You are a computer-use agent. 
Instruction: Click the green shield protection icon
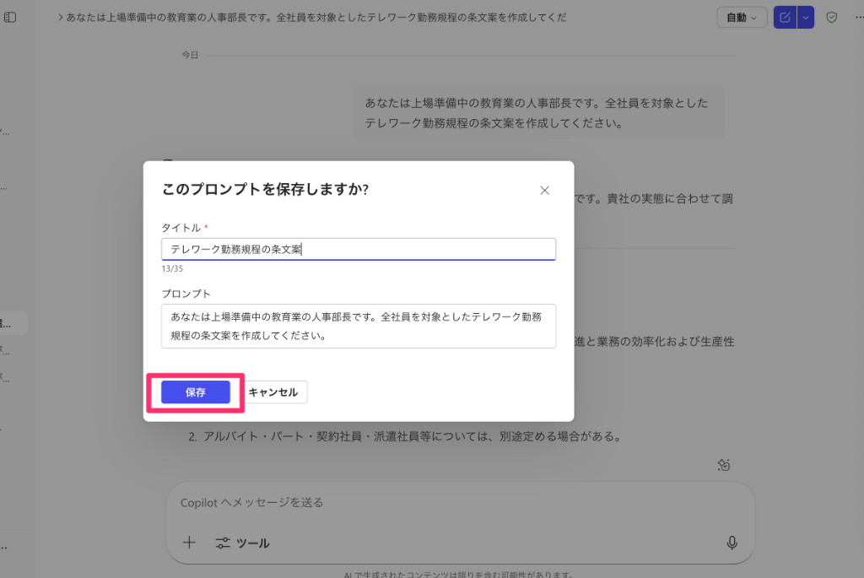tap(831, 17)
